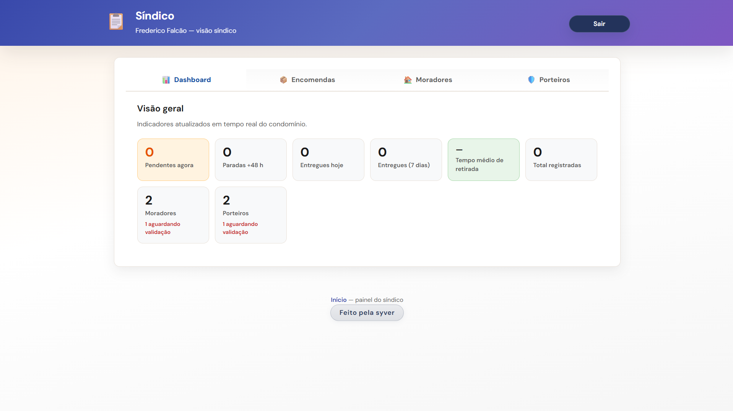Click the Porteiros shield icon

[531, 80]
